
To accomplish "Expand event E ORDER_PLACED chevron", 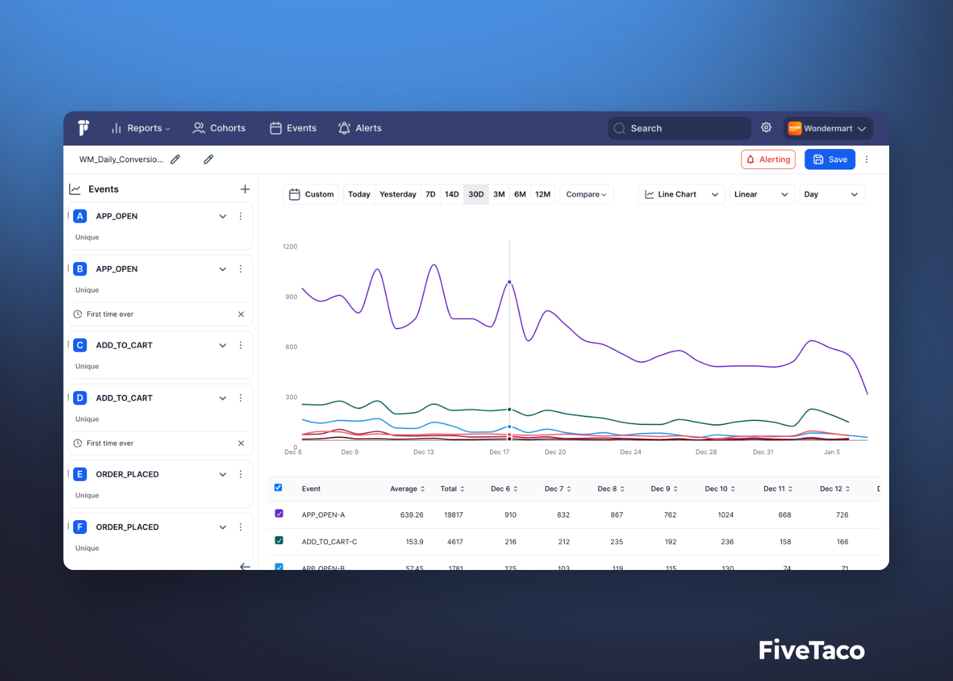I will pyautogui.click(x=223, y=474).
